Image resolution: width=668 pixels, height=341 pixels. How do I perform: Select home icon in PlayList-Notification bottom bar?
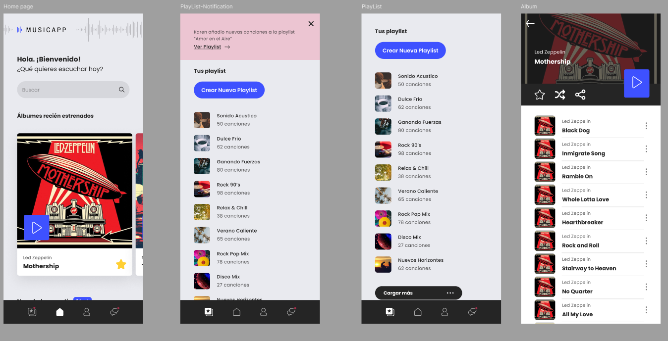point(237,312)
